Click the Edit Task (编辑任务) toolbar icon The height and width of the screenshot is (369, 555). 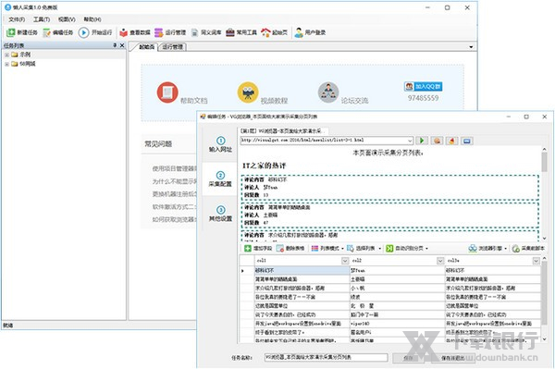[46, 32]
